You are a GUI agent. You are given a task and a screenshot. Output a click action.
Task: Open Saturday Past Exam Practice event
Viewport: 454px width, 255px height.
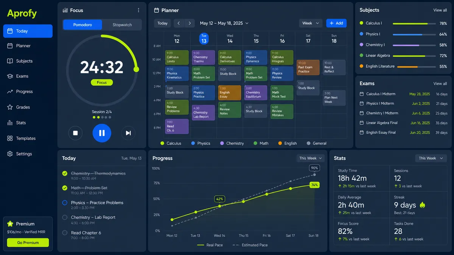point(308,67)
